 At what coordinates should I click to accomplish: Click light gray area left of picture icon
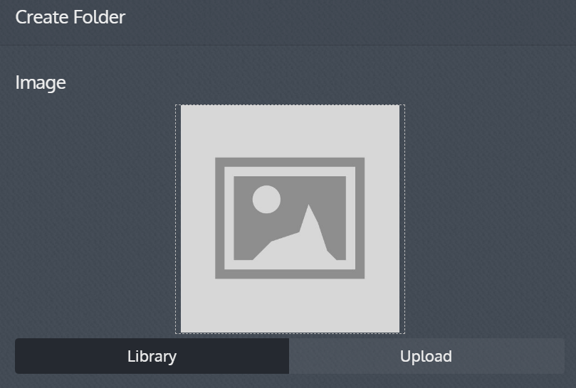(x=198, y=219)
